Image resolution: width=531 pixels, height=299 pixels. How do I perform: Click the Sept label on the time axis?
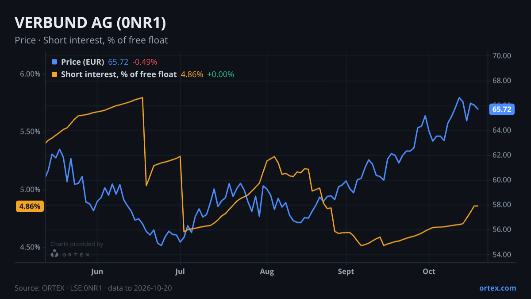[x=346, y=271]
